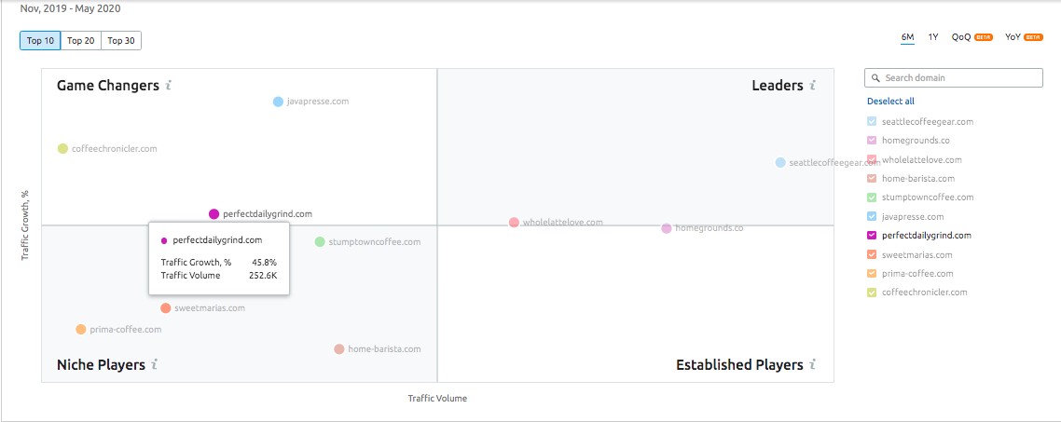The width and height of the screenshot is (1061, 422).
Task: Click the home-barista.com chart label
Action: tap(384, 349)
